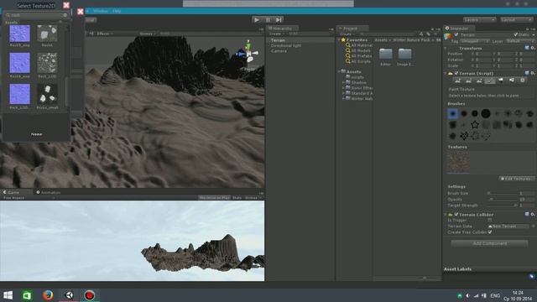Switch to the Inspector tab
The height and width of the screenshot is (302, 537).
tap(459, 29)
